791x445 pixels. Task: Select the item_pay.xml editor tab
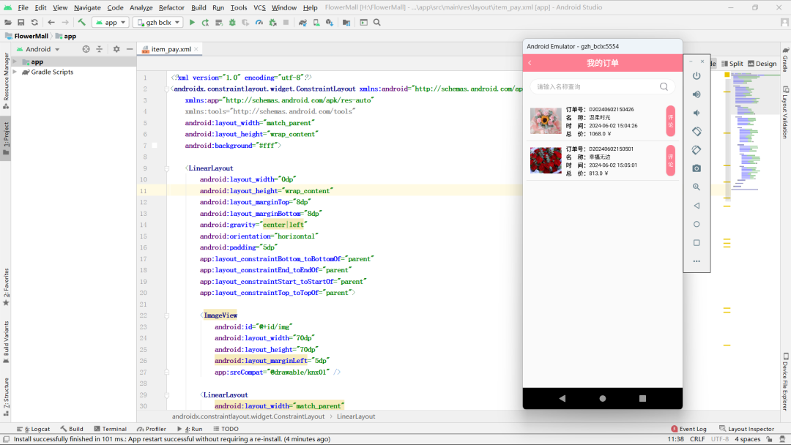click(x=171, y=50)
